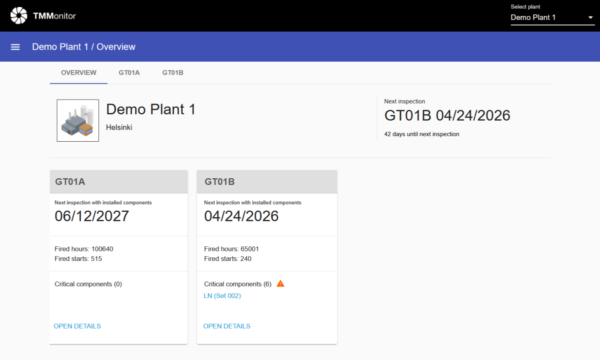Screen dimensions: 600x360
Task: Open details for the GT01B card
Action: (227, 326)
